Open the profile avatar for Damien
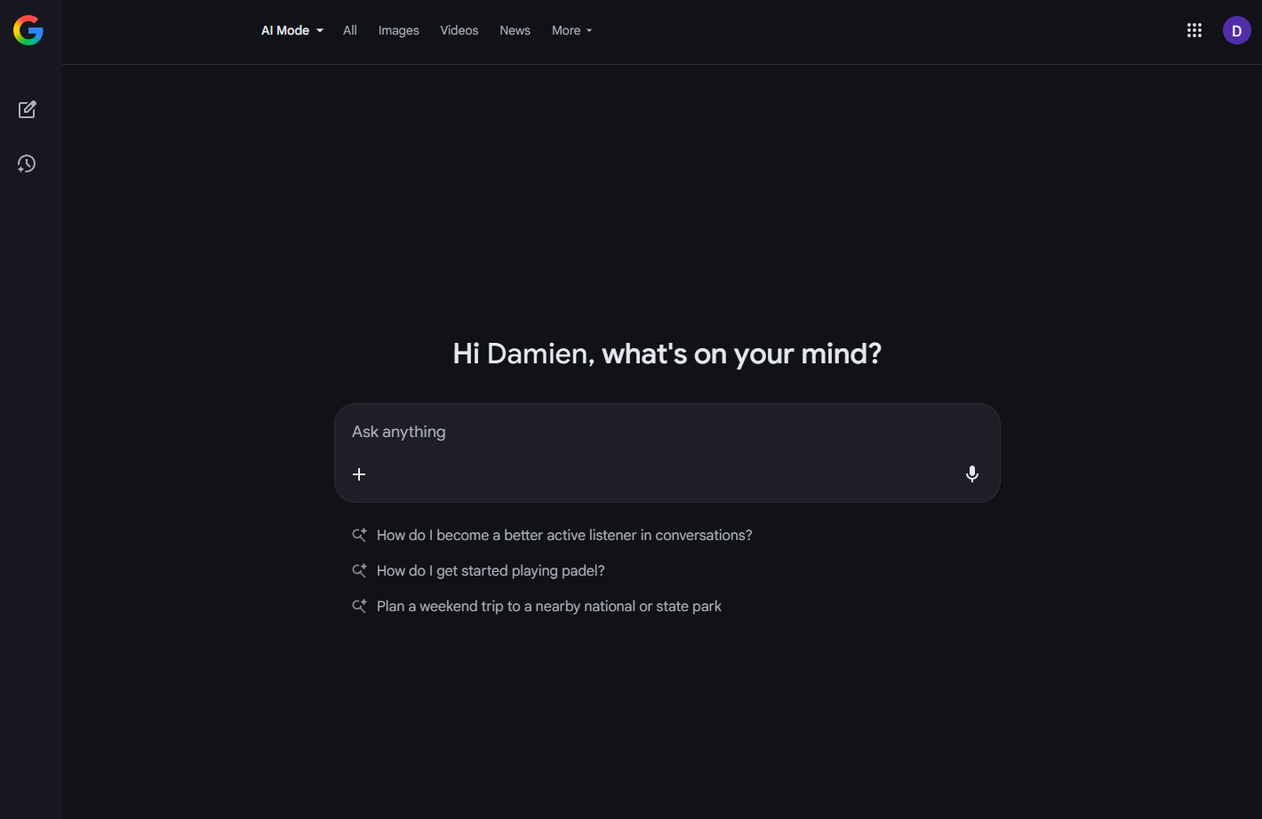 click(1236, 29)
